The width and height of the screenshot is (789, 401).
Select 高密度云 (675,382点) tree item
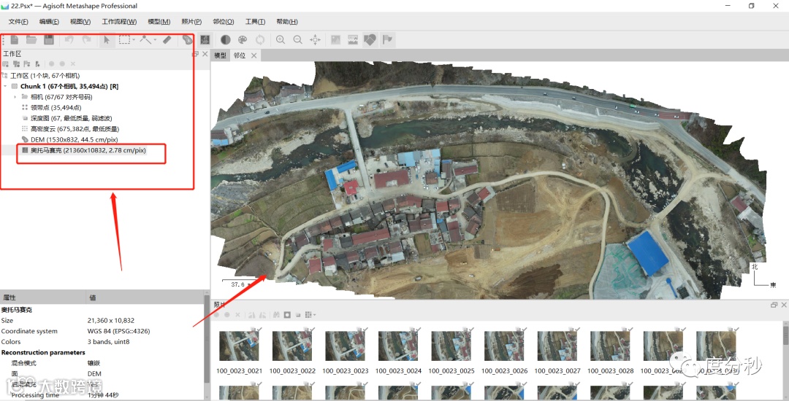point(75,129)
